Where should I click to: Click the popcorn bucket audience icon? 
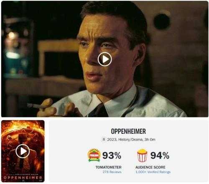tap(142, 156)
